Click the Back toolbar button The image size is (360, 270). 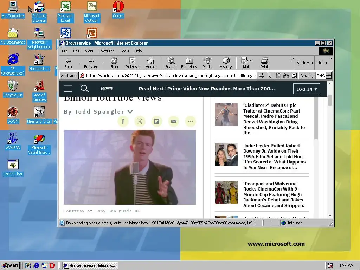[69, 63]
